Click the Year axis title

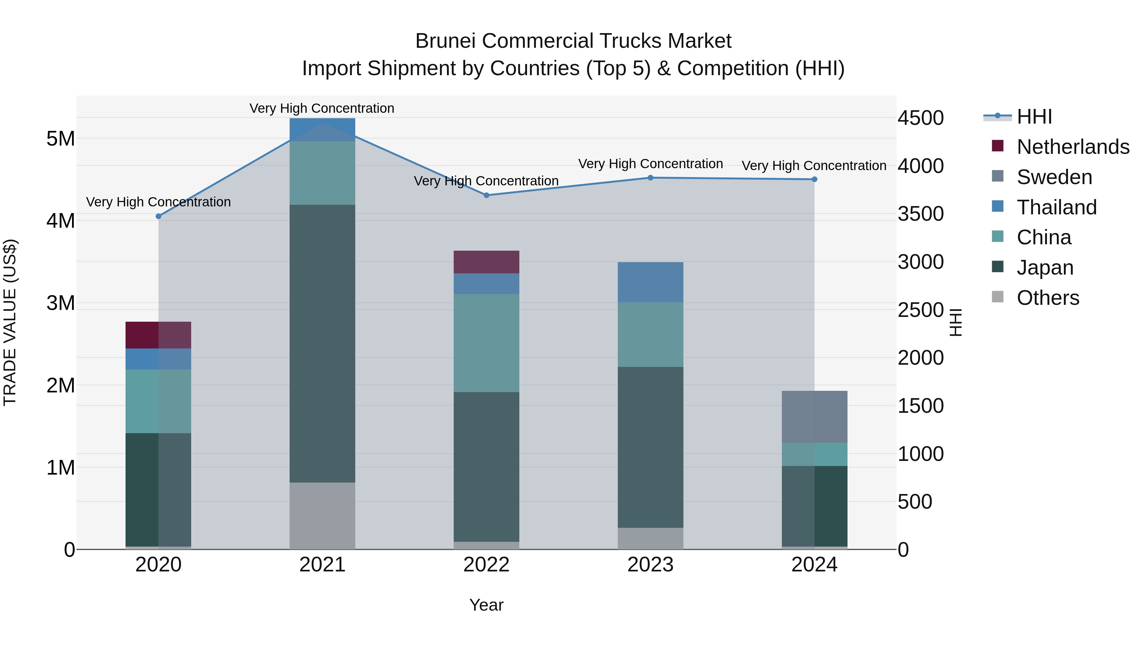pyautogui.click(x=486, y=606)
